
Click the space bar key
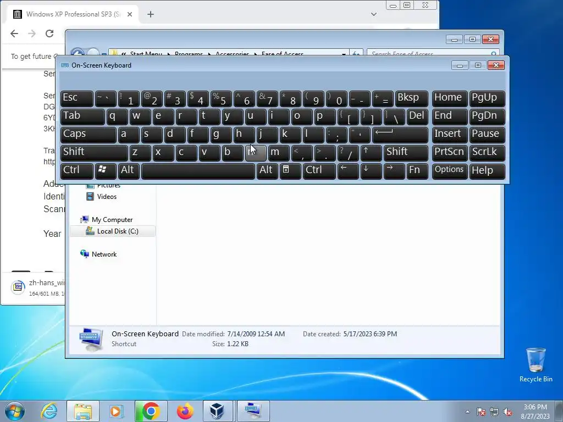click(198, 171)
